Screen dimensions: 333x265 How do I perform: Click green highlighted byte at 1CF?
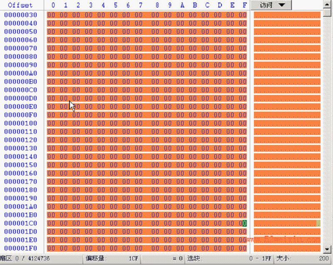point(245,223)
